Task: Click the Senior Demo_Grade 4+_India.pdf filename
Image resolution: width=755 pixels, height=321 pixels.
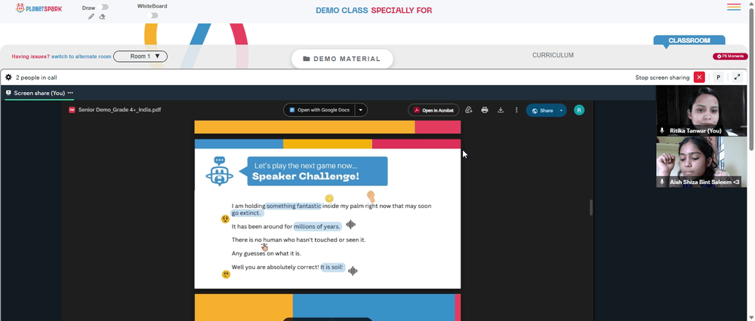Action: tap(119, 109)
